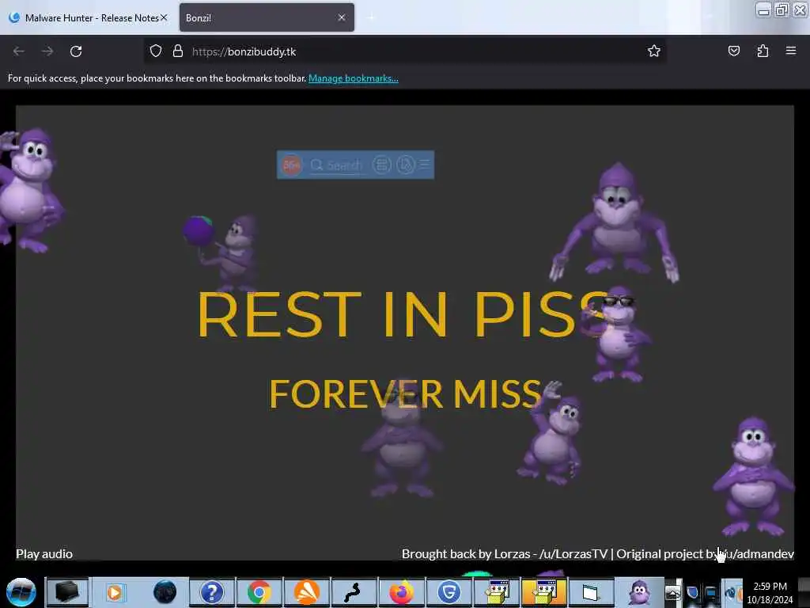
Task: Open the first installer window taskbar icon
Action: pyautogui.click(x=497, y=592)
